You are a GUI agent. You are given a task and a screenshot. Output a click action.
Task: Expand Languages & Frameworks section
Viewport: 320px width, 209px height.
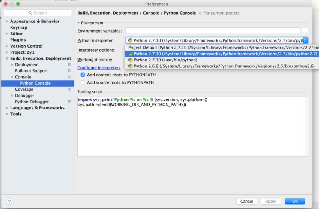tap(7, 108)
